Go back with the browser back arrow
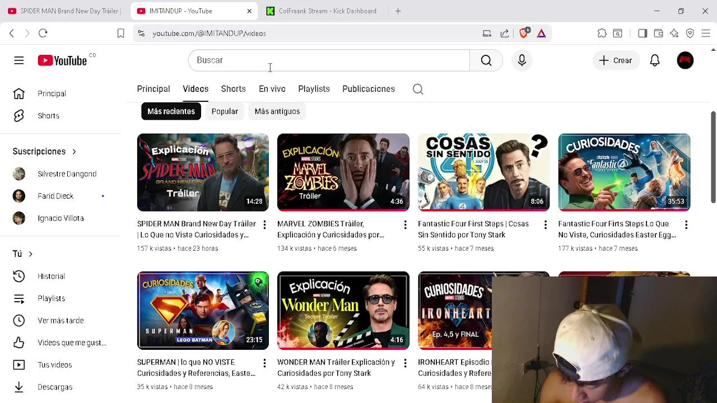717x403 pixels. click(12, 34)
